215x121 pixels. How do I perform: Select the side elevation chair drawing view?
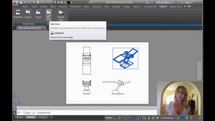(117, 87)
